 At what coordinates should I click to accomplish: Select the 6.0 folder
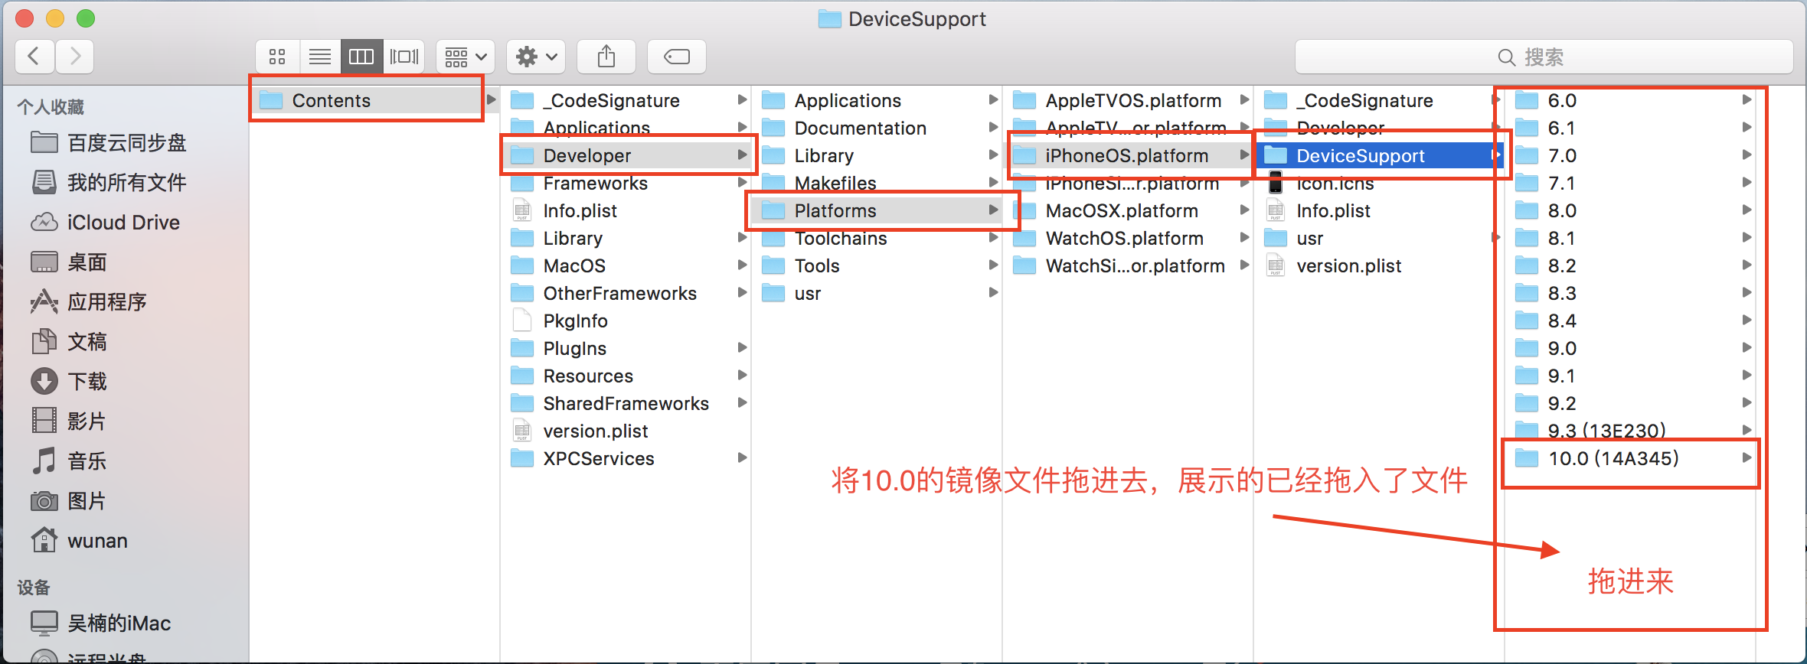pos(1631,100)
